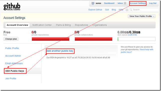The image size is (161, 91).
Task: Open the sorex username link
Action: click(98, 3)
